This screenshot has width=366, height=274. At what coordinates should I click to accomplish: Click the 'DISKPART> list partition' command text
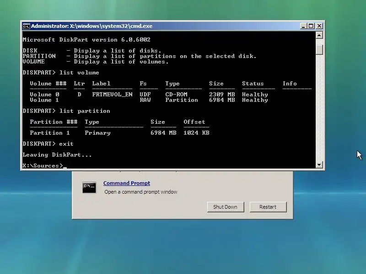66,111
